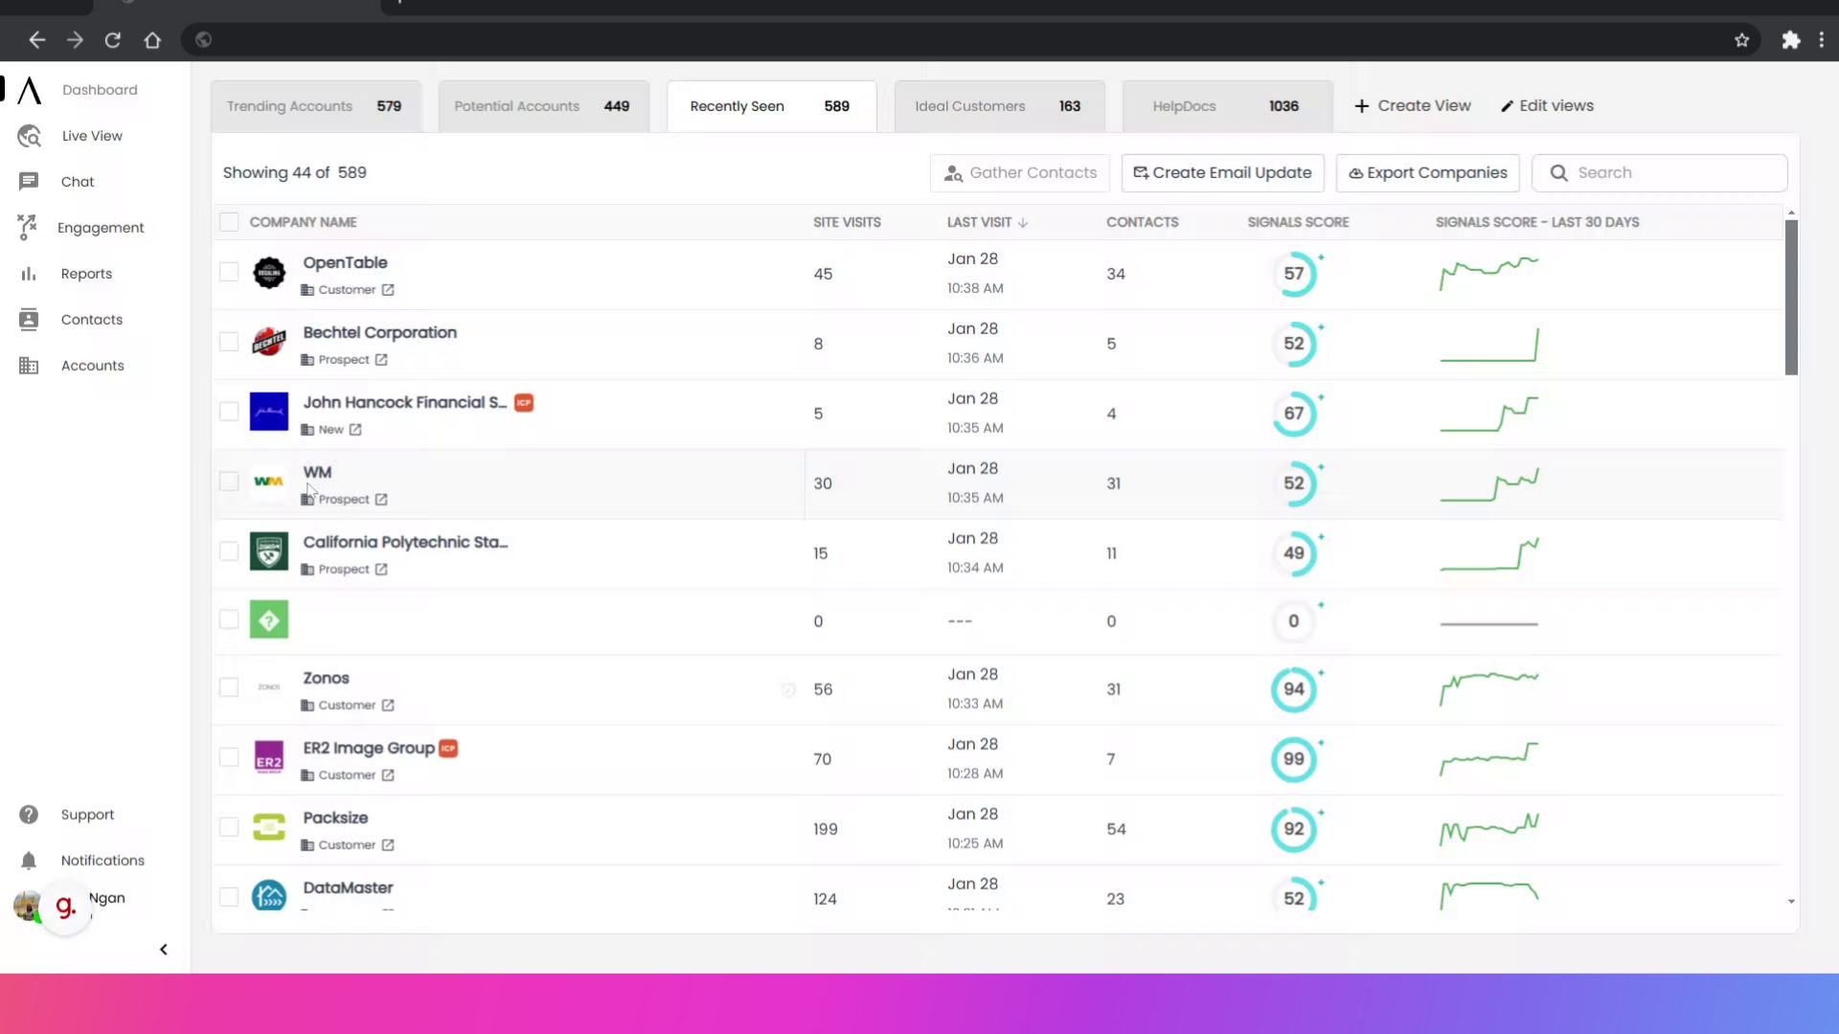
Task: Check the Bechtel Corporation row checkbox
Action: (x=229, y=342)
